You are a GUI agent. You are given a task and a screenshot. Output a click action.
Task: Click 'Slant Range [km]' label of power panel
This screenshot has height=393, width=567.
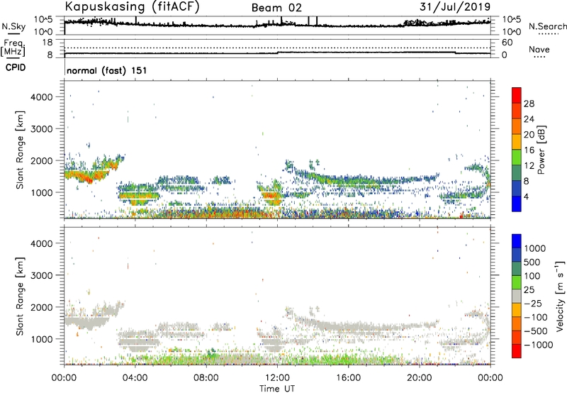tap(20, 150)
